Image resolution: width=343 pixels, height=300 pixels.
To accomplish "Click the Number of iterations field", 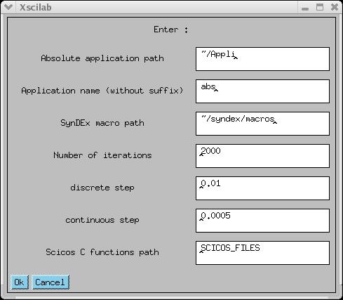I will (262, 156).
